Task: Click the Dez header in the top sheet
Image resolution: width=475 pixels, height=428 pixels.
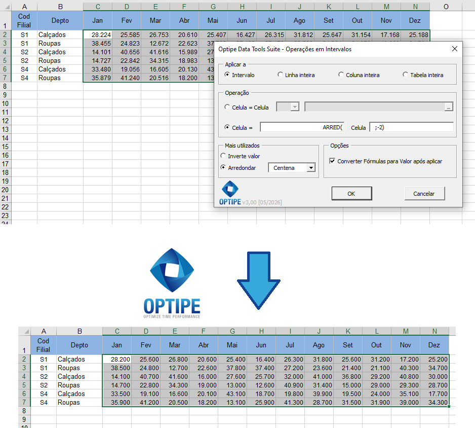Action: 415,20
